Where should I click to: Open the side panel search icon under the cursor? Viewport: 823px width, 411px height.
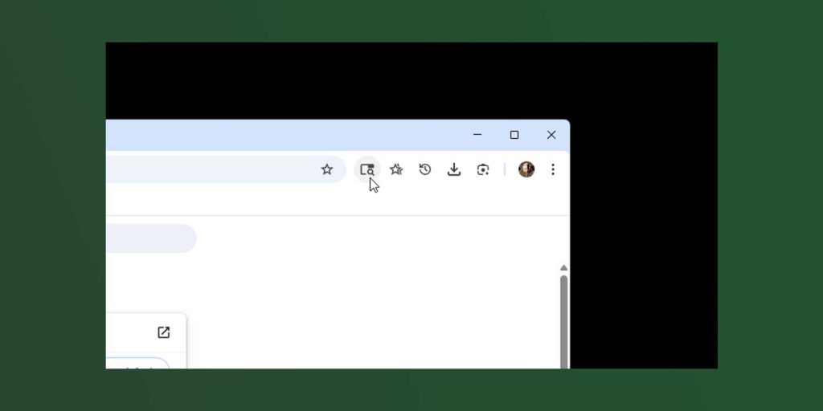[x=366, y=169]
